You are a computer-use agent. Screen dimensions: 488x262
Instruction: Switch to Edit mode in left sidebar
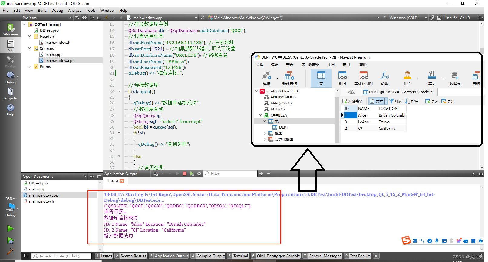[11, 46]
